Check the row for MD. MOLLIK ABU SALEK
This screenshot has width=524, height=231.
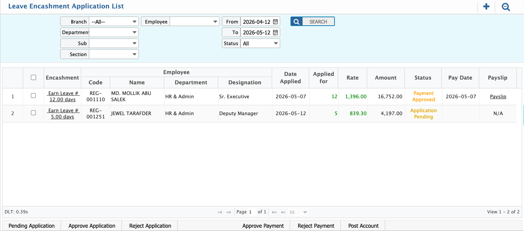point(33,96)
